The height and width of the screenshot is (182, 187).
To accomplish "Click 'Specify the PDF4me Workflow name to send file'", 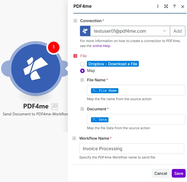I will coord(117,157).
